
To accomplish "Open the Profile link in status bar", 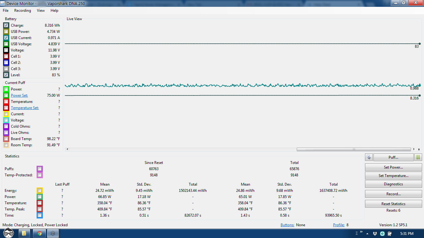I will pyautogui.click(x=339, y=225).
